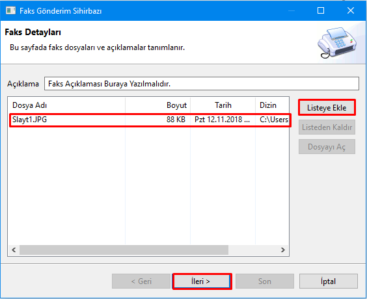The image size is (367, 299).
Task: Click the Listeye Ekle button
Action: click(x=327, y=107)
